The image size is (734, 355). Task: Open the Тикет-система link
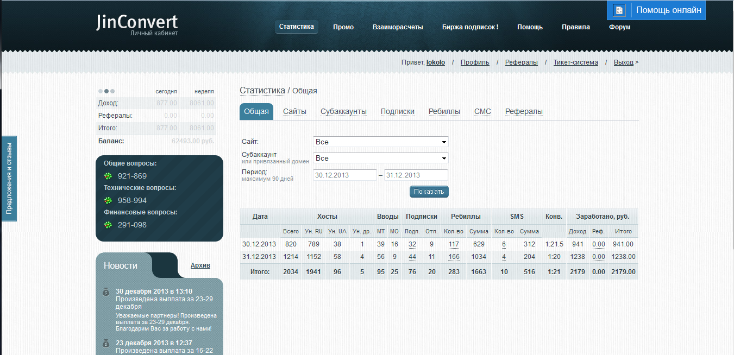coord(576,62)
